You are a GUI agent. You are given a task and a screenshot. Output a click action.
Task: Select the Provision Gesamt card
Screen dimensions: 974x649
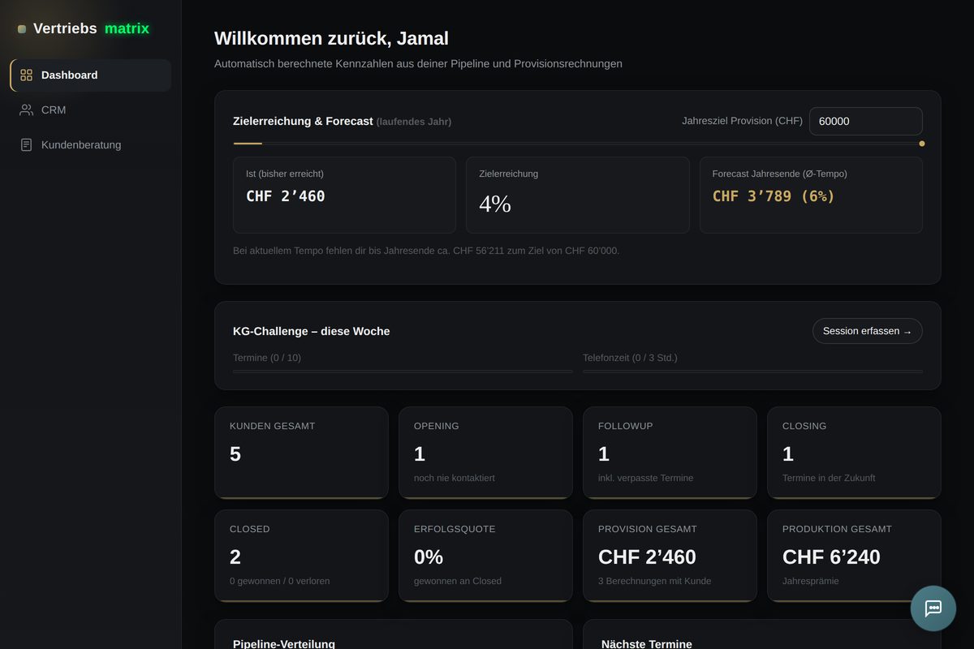point(670,556)
